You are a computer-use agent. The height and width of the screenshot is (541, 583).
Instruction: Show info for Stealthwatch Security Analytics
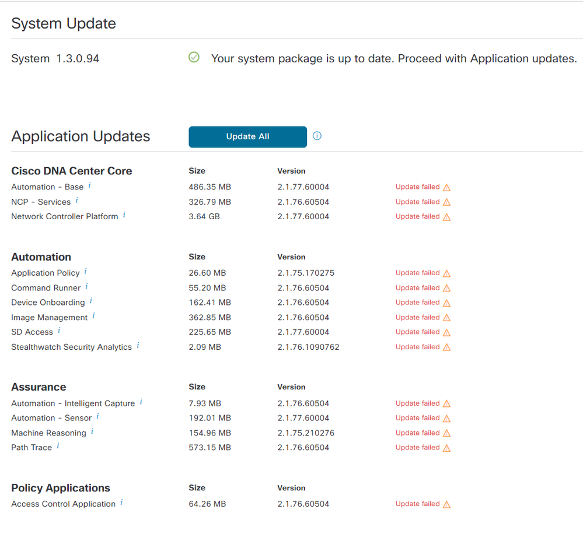click(x=138, y=345)
